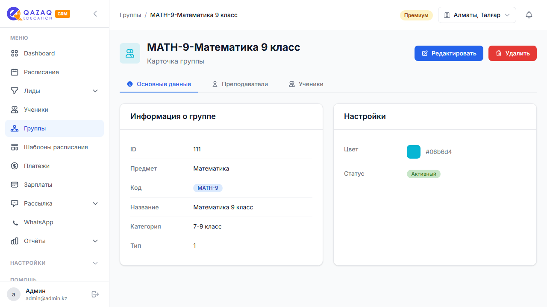Click the Dashboard grid icon
This screenshot has height=307, width=547.
pos(15,53)
